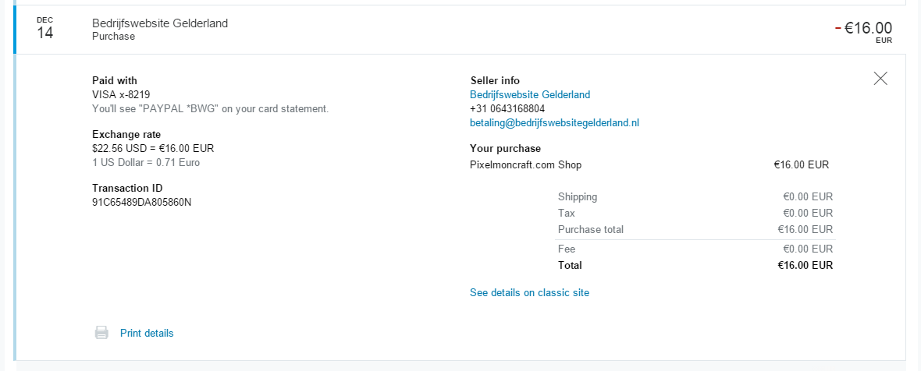Screen dimensions: 921x371
Task: Click the Shipping €0.00 EUR row
Action: (695, 196)
